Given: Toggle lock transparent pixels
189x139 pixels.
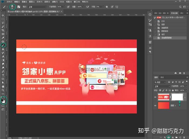Looking at the screenshot, I should (160, 90).
